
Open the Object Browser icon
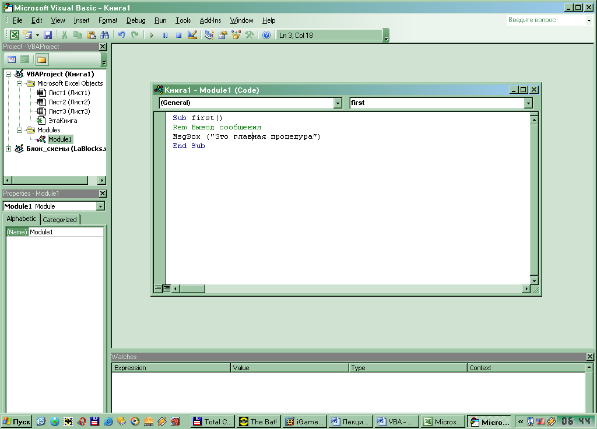[x=236, y=35]
